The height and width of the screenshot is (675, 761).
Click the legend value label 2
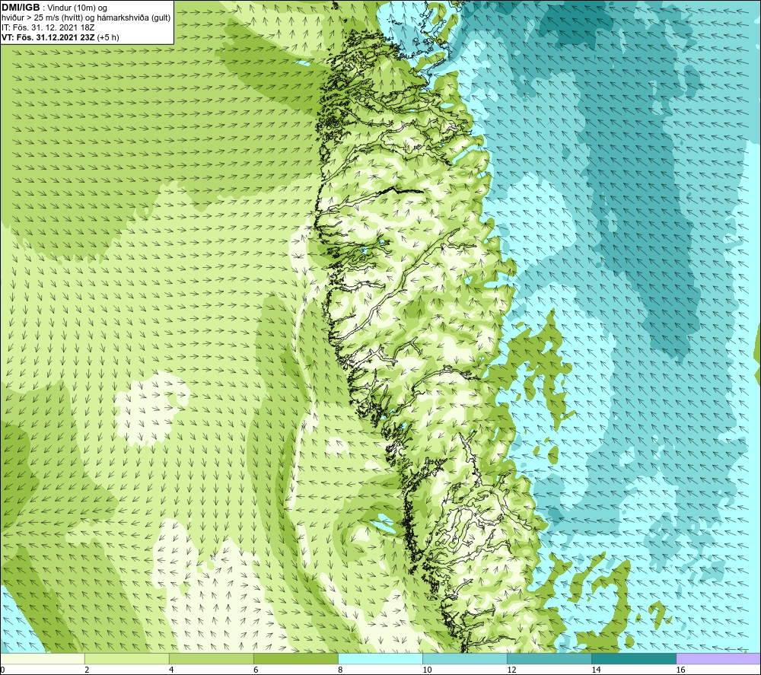[87, 670]
